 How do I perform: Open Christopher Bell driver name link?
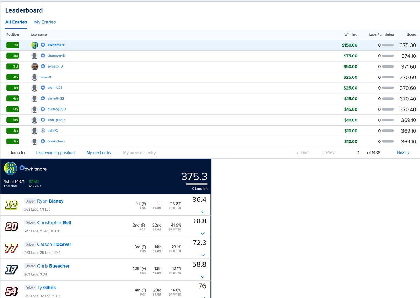point(54,223)
